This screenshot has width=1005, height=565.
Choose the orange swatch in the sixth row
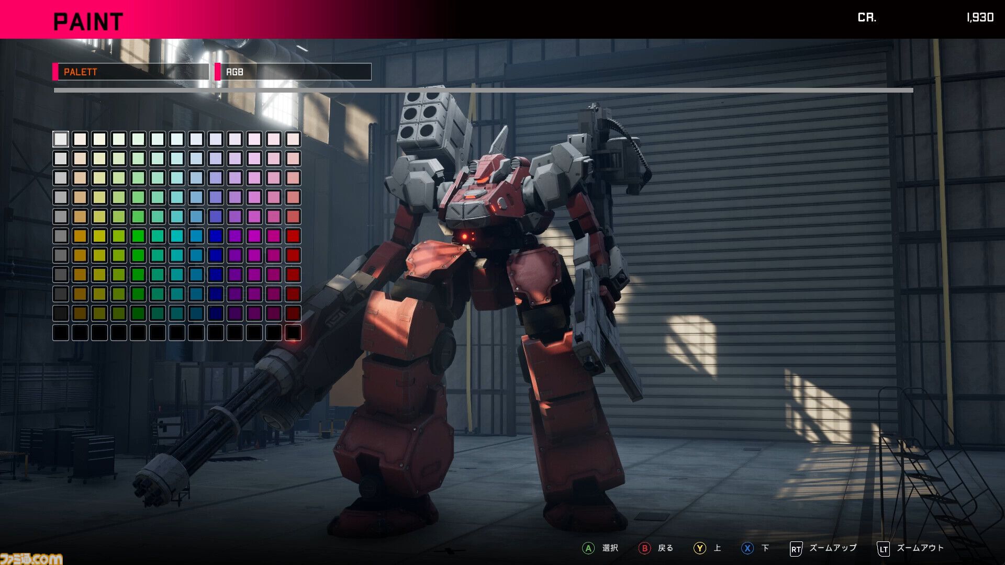80,235
